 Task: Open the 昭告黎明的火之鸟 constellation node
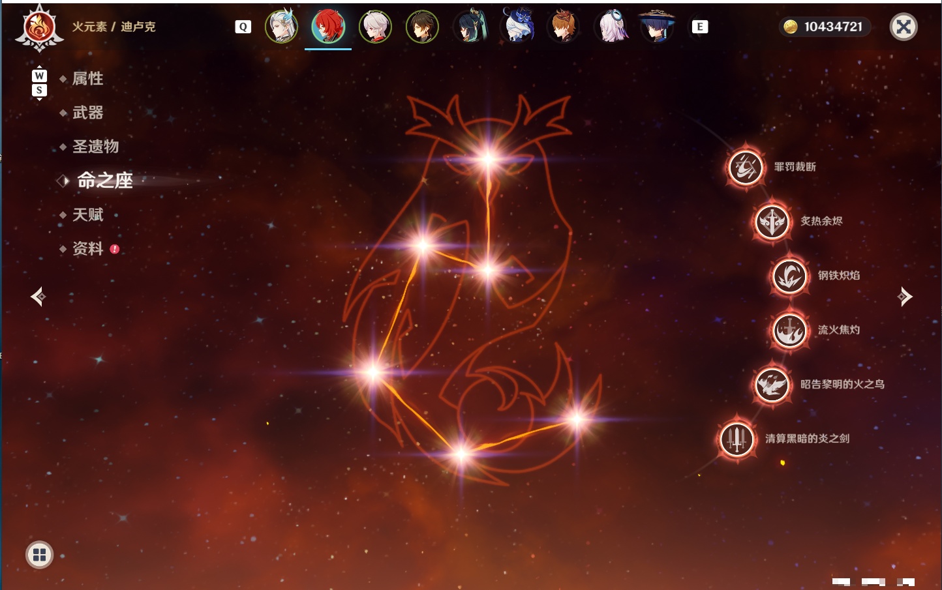click(772, 385)
